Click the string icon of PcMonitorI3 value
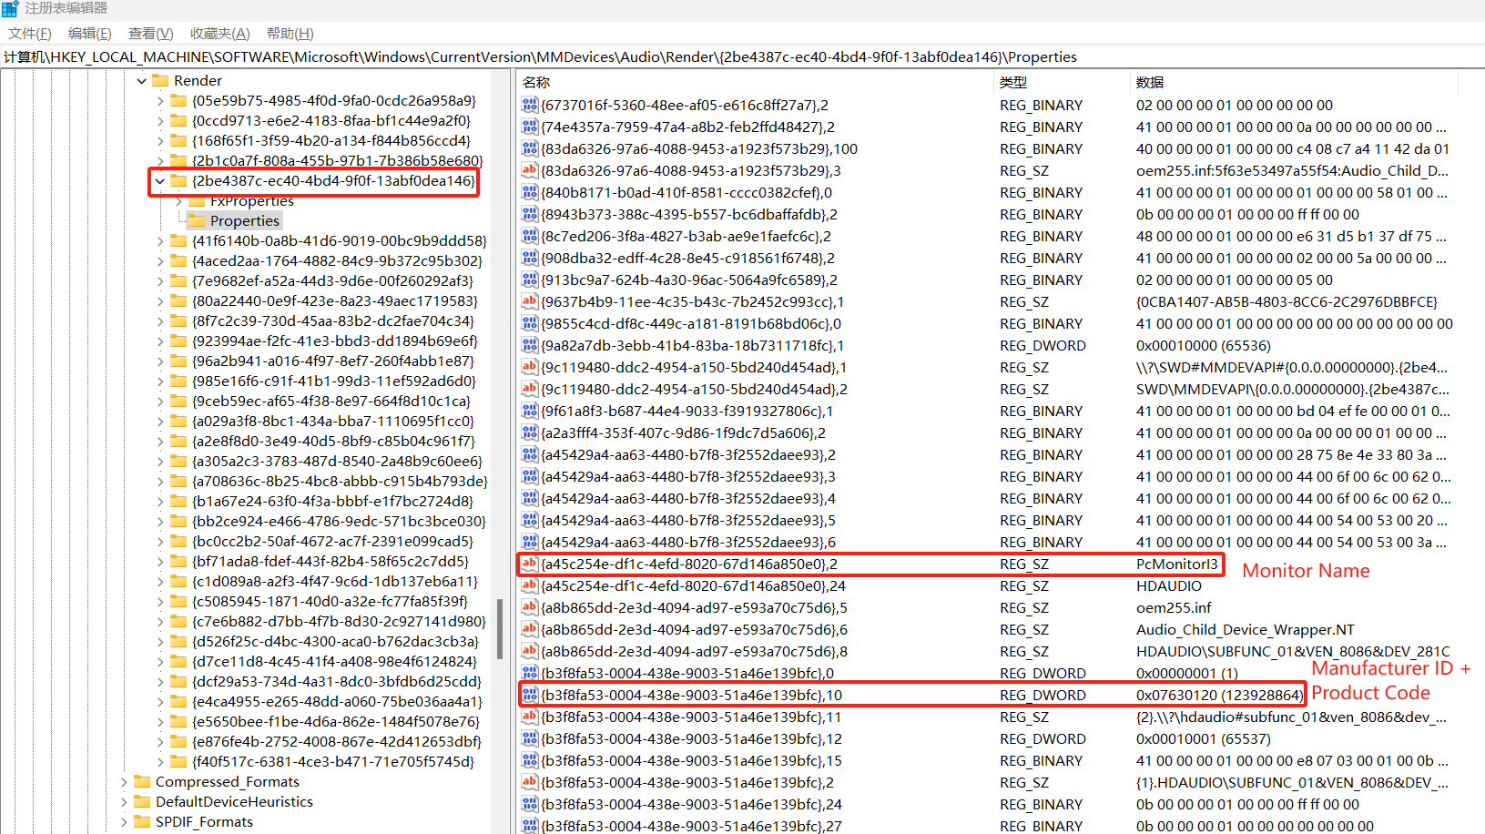Screen dimensions: 1485x834 (529, 564)
